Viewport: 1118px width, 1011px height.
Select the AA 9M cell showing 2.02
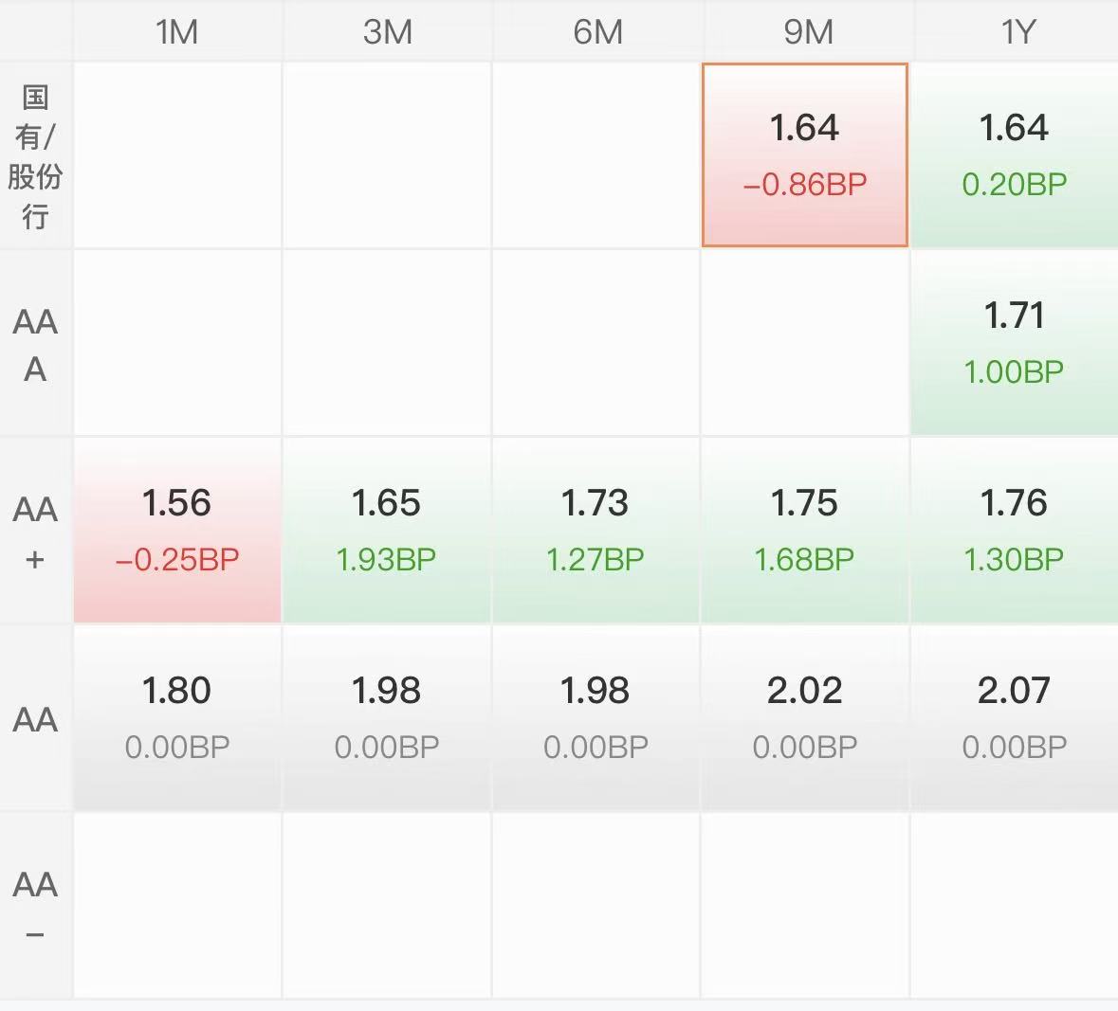[805, 717]
